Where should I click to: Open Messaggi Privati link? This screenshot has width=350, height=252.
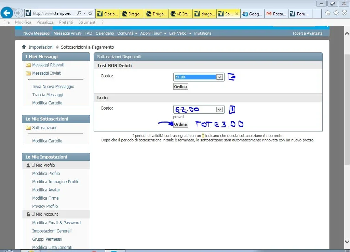click(67, 33)
